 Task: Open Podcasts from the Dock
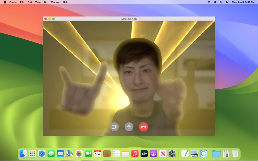click(153, 154)
